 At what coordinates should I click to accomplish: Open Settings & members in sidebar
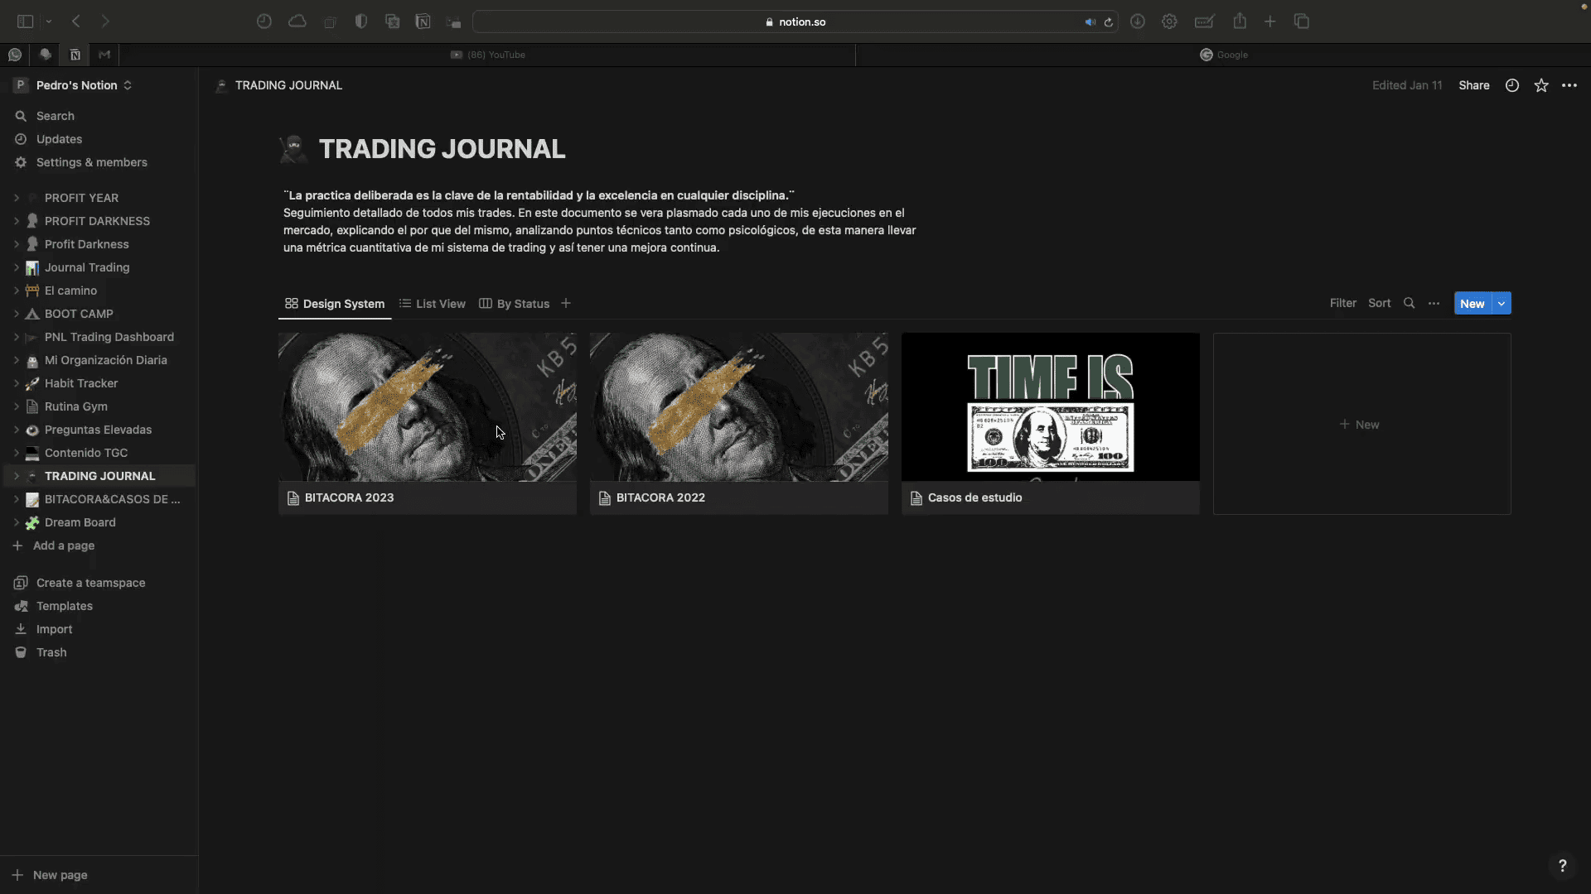point(91,162)
